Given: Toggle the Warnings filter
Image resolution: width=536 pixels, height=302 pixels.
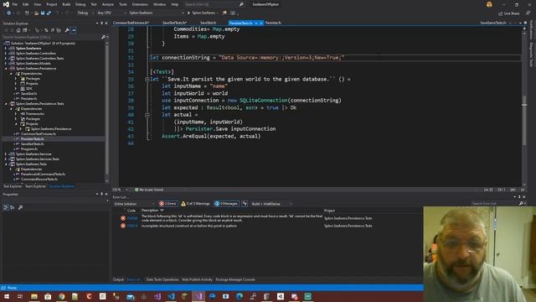Looking at the screenshot, I should pos(195,204).
